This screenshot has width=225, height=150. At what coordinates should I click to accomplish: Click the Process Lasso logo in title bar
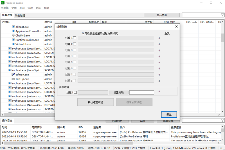coord(3,3)
